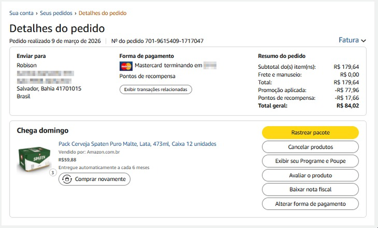
Task: Click the reorder icon in Comprar novamente
Action: tap(67, 179)
